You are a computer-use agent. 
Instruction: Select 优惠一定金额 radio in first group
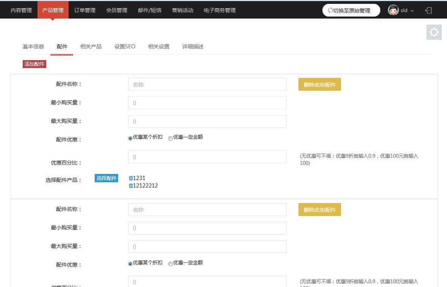(x=170, y=138)
